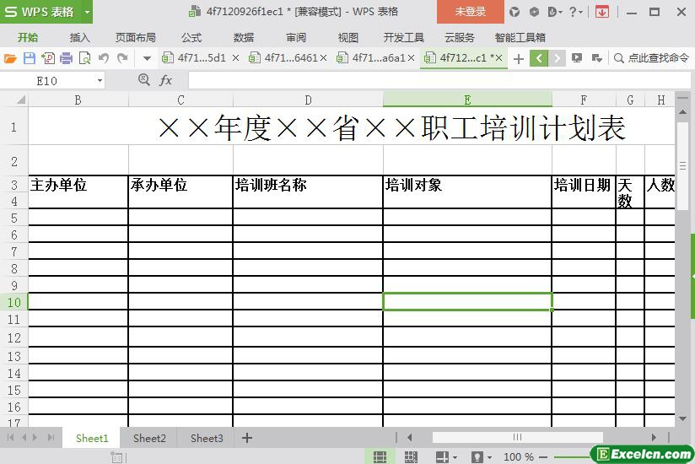Toggle reading mode cross-hair icon in status bar
The height and width of the screenshot is (464, 695).
tap(442, 457)
